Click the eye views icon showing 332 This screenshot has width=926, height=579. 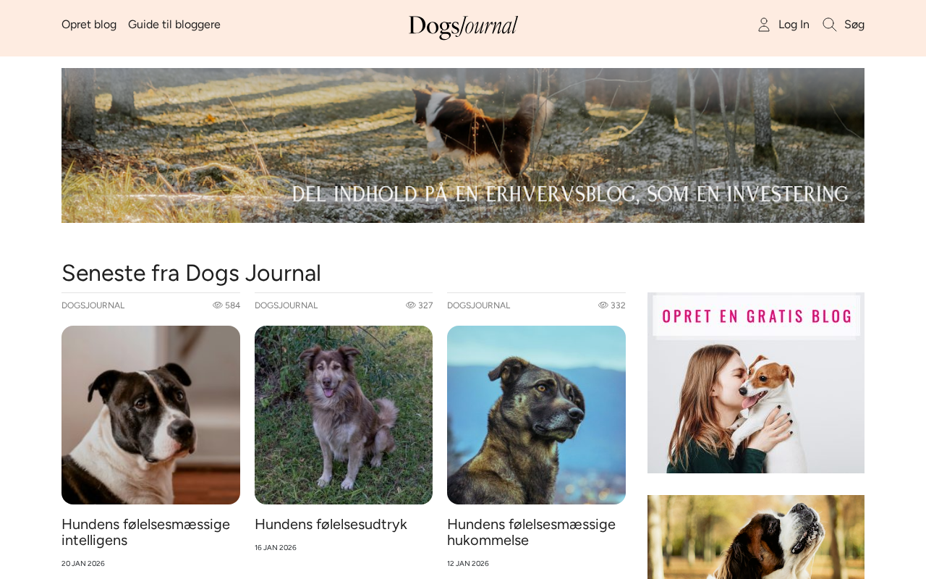[603, 305]
